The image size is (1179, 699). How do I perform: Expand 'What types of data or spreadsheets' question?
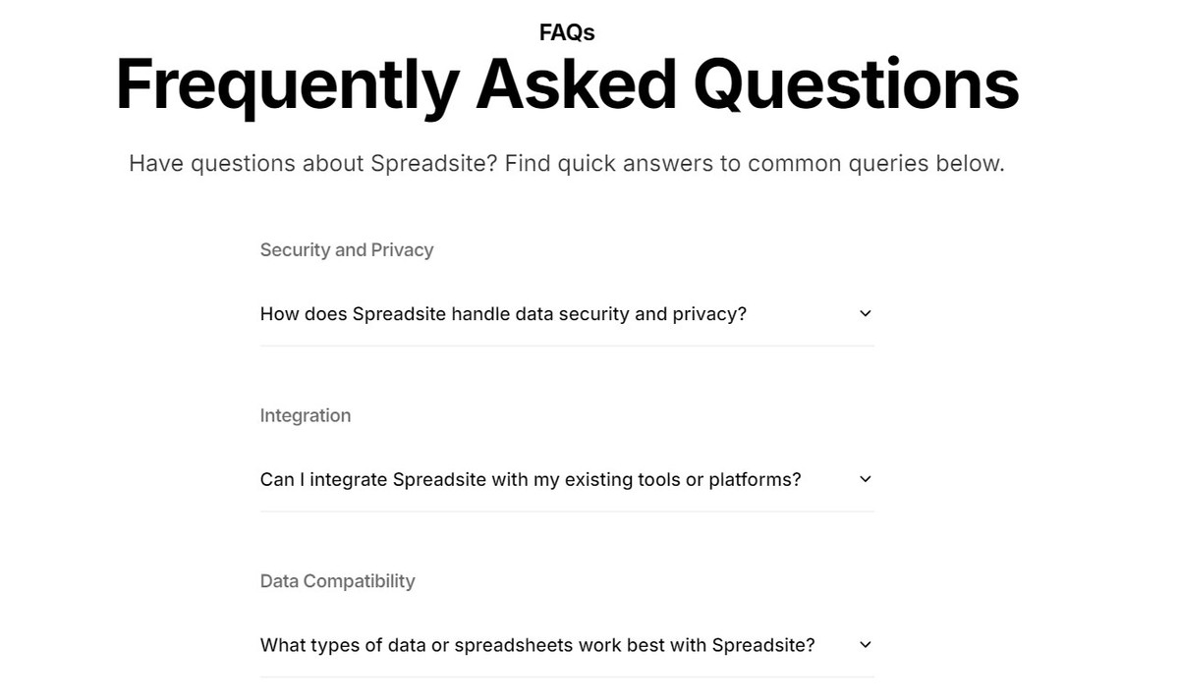pos(567,646)
